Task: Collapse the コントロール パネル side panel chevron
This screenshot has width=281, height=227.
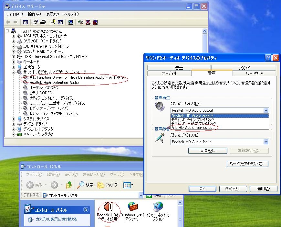Action: click(x=86, y=210)
